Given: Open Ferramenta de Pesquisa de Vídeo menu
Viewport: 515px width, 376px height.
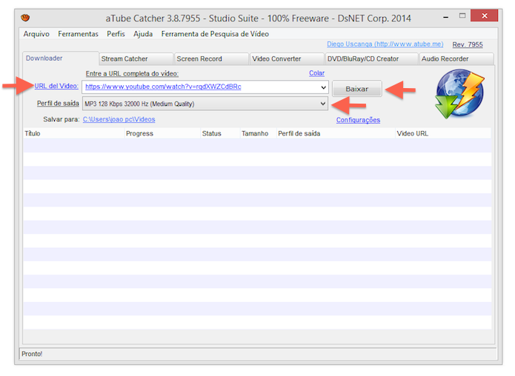Looking at the screenshot, I should [215, 34].
